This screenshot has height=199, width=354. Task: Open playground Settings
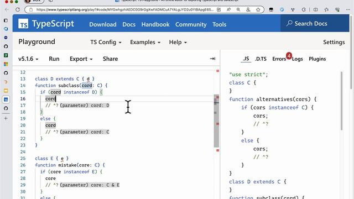[334, 42]
